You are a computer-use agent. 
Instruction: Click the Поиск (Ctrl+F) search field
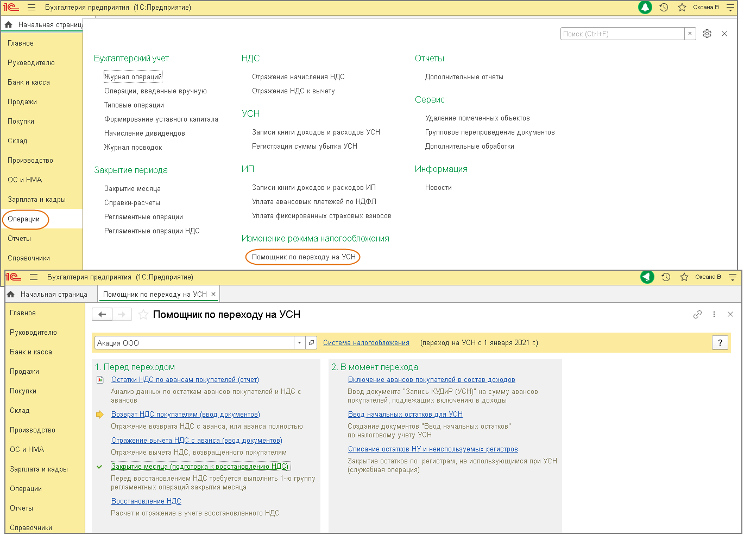622,34
